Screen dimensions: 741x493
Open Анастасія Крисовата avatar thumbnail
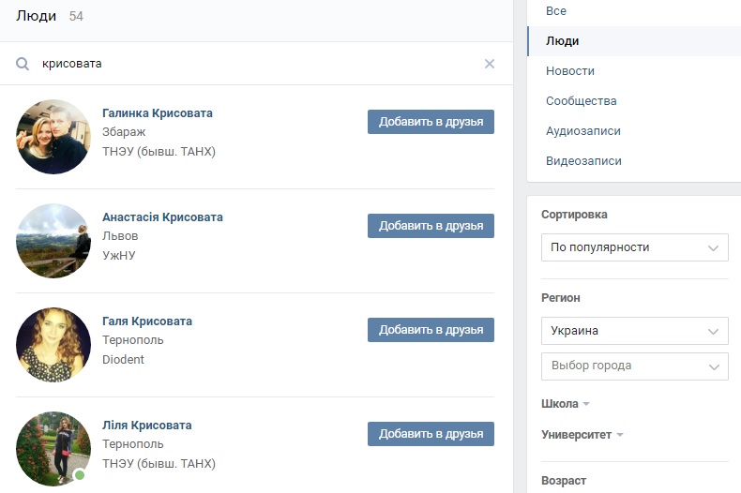coord(53,241)
